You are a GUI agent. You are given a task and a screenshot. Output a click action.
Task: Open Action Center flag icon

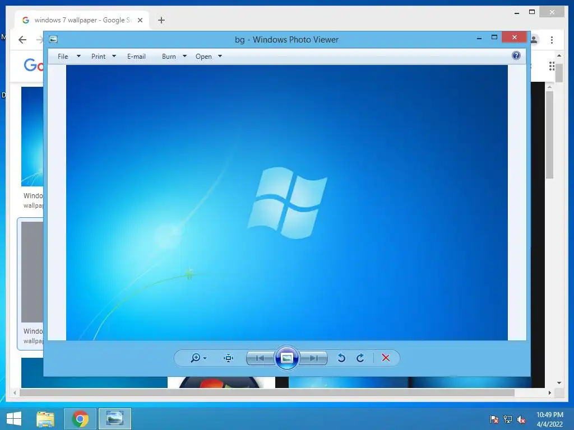click(x=494, y=419)
